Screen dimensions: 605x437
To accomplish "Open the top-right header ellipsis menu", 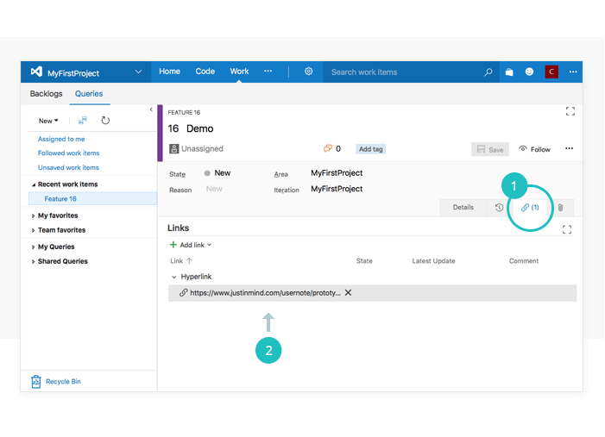I will [x=573, y=72].
